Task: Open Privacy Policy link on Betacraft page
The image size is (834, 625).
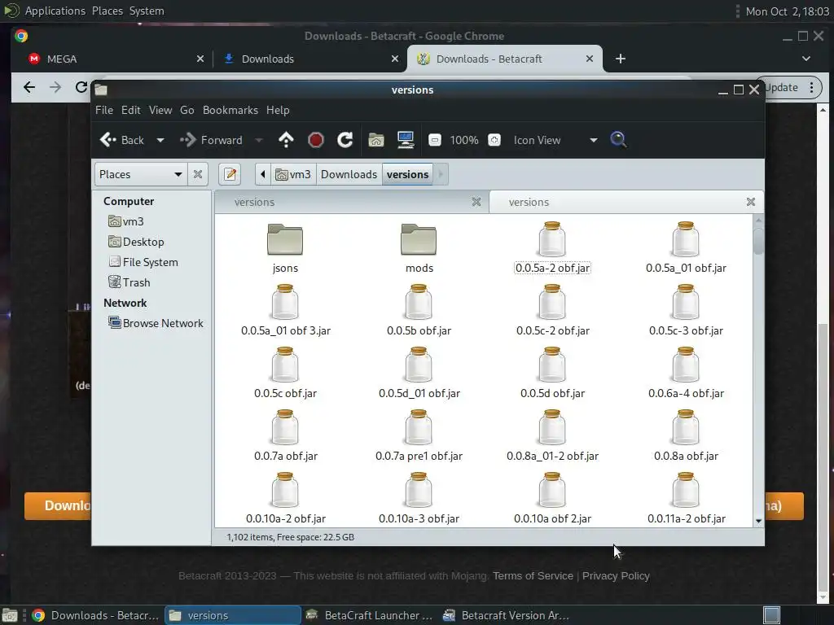Action: coord(616,575)
